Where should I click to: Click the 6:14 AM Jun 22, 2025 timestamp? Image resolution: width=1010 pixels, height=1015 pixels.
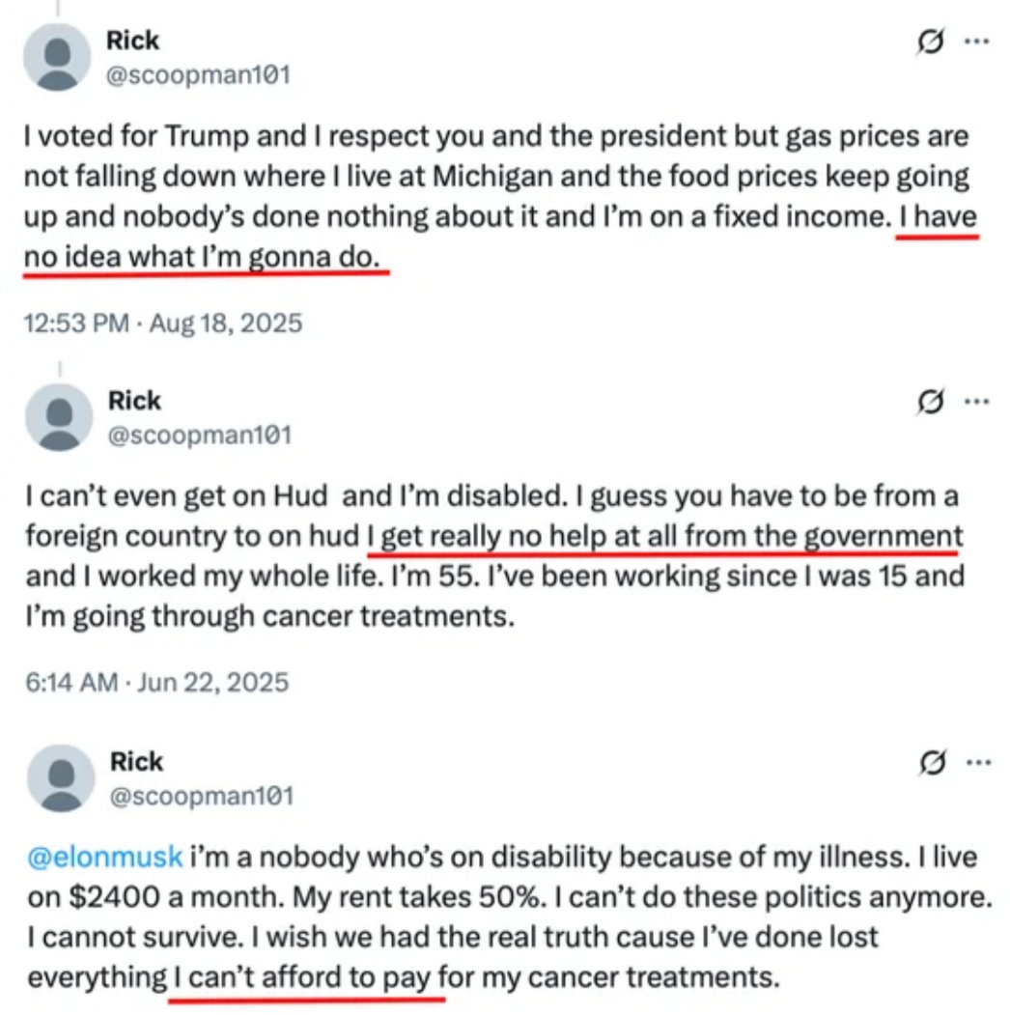click(156, 683)
